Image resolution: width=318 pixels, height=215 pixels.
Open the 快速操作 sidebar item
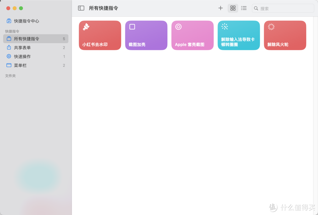point(36,56)
